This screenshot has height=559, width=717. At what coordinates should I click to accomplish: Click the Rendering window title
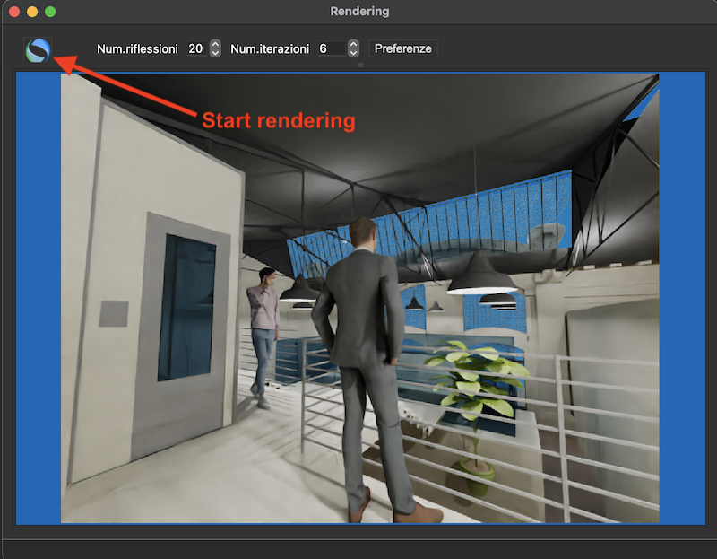(360, 12)
